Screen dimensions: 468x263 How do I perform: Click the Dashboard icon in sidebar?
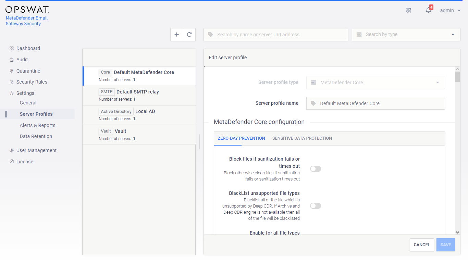point(12,48)
